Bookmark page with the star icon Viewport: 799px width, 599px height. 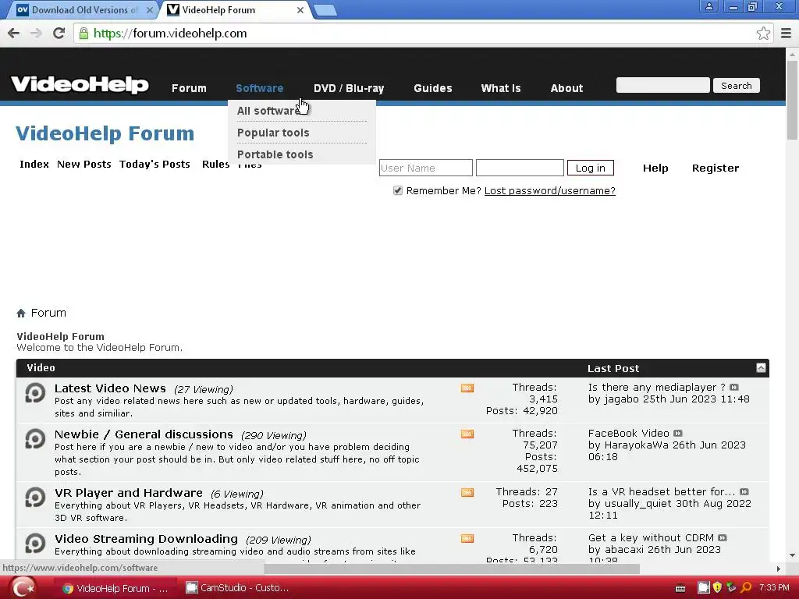[763, 33]
